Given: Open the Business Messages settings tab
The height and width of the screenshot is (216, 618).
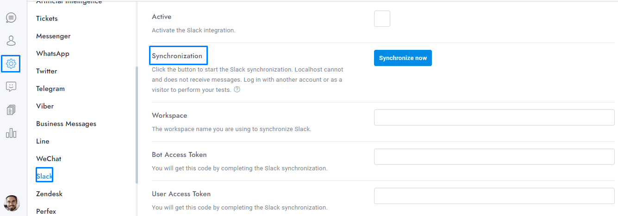Looking at the screenshot, I should pyautogui.click(x=66, y=124).
